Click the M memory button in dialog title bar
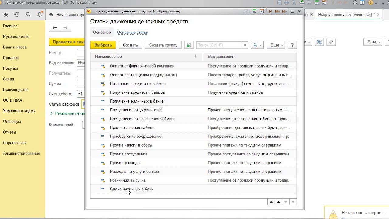The height and width of the screenshot is (219, 389). [270, 11]
